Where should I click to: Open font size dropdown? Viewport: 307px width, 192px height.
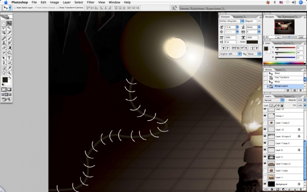(237, 27)
